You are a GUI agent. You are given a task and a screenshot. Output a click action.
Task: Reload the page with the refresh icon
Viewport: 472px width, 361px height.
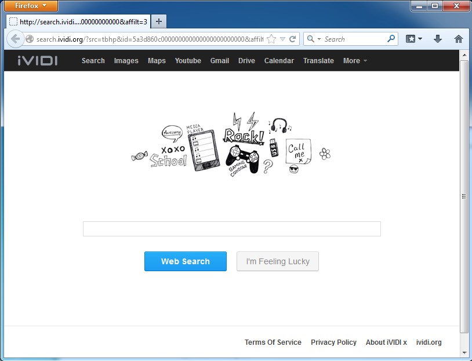pyautogui.click(x=293, y=39)
